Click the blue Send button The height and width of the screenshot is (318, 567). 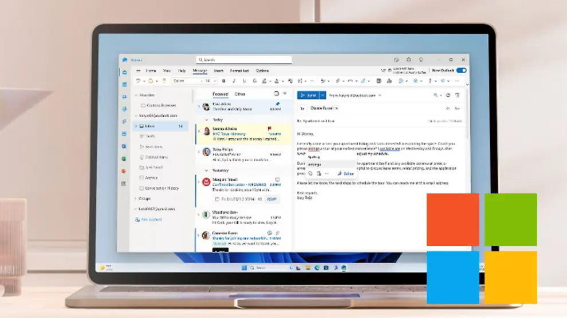(308, 96)
